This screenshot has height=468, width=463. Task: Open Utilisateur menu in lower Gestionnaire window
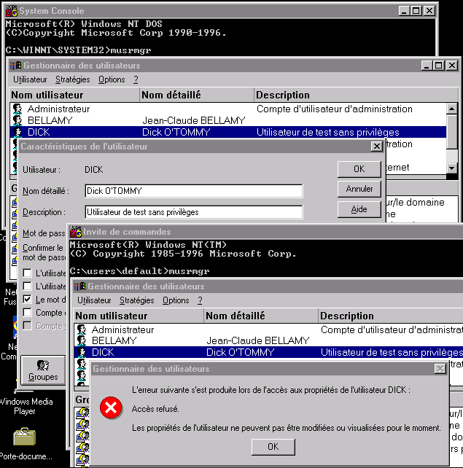point(94,300)
